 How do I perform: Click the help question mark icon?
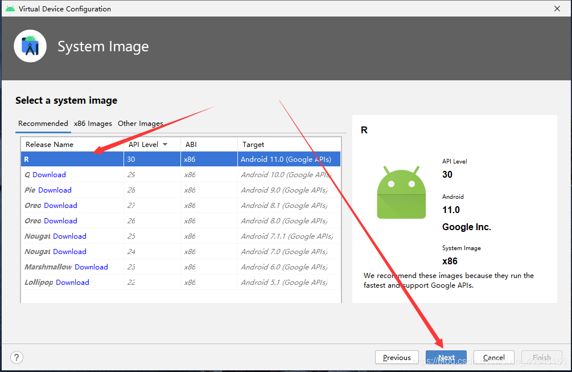click(x=17, y=357)
